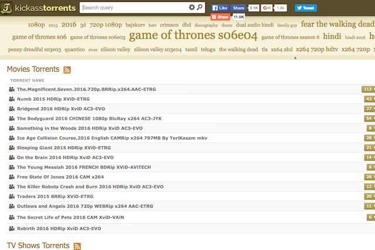The image size is (375, 250).
Task: Open Bridgend 2016 HDRip torrent
Action: click(x=61, y=109)
